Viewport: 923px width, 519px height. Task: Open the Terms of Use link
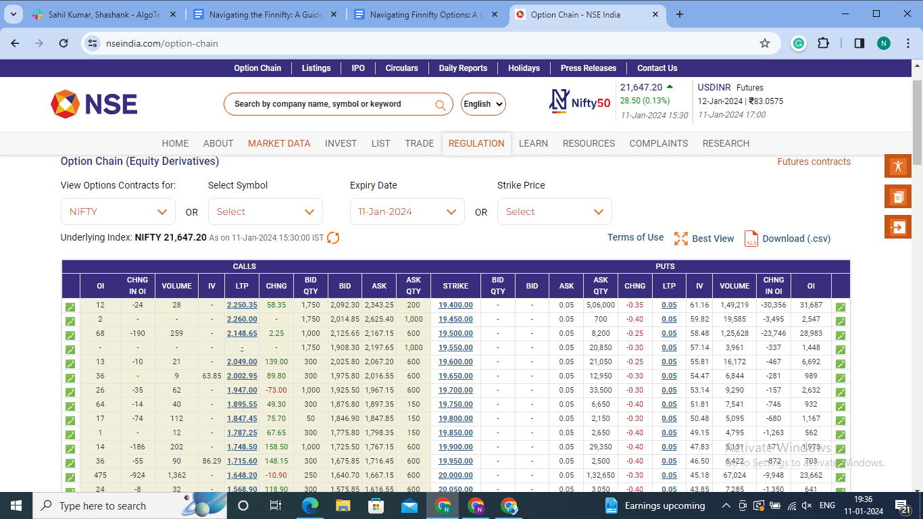[x=635, y=237]
